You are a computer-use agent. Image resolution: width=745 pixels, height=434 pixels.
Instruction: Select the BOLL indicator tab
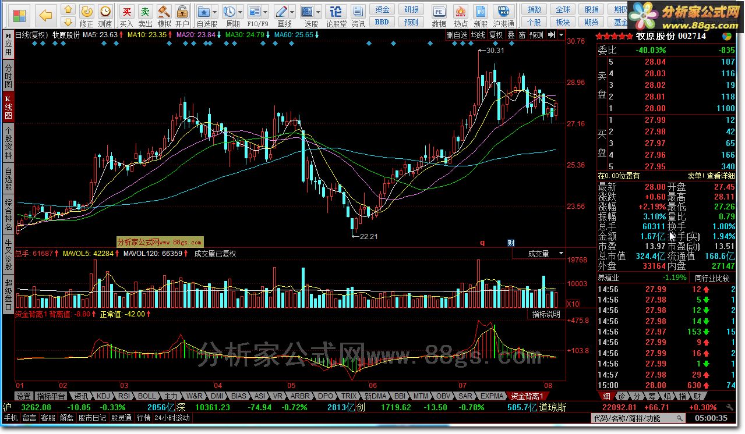[147, 396]
